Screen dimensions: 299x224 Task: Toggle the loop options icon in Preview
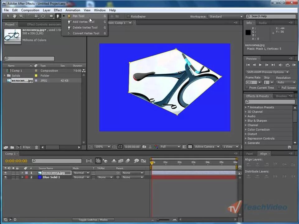click(287, 65)
